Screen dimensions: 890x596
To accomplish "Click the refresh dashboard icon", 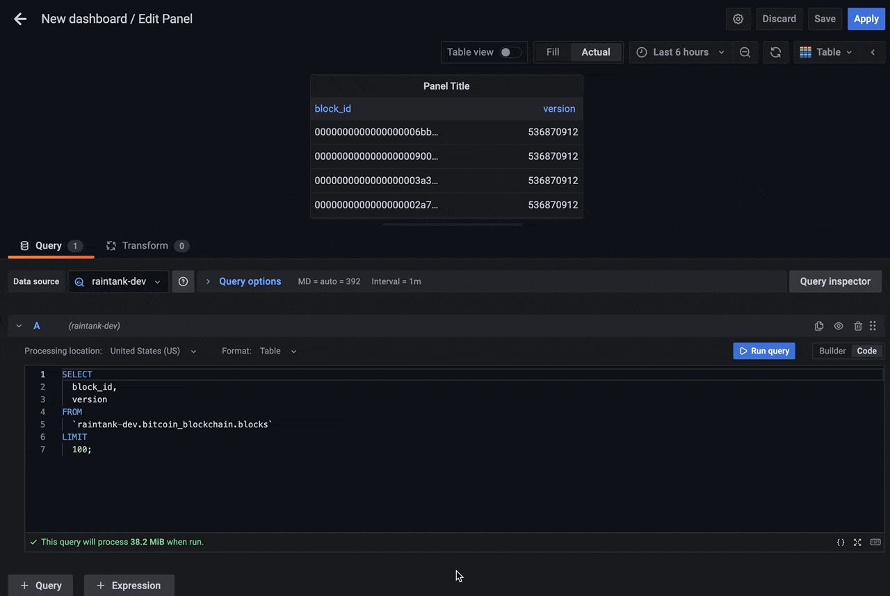I will point(775,52).
